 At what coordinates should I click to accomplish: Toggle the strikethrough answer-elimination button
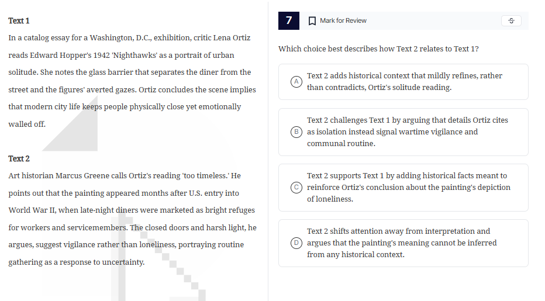coord(511,21)
